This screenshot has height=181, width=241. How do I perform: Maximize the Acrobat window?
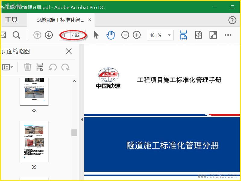coord(233,7)
